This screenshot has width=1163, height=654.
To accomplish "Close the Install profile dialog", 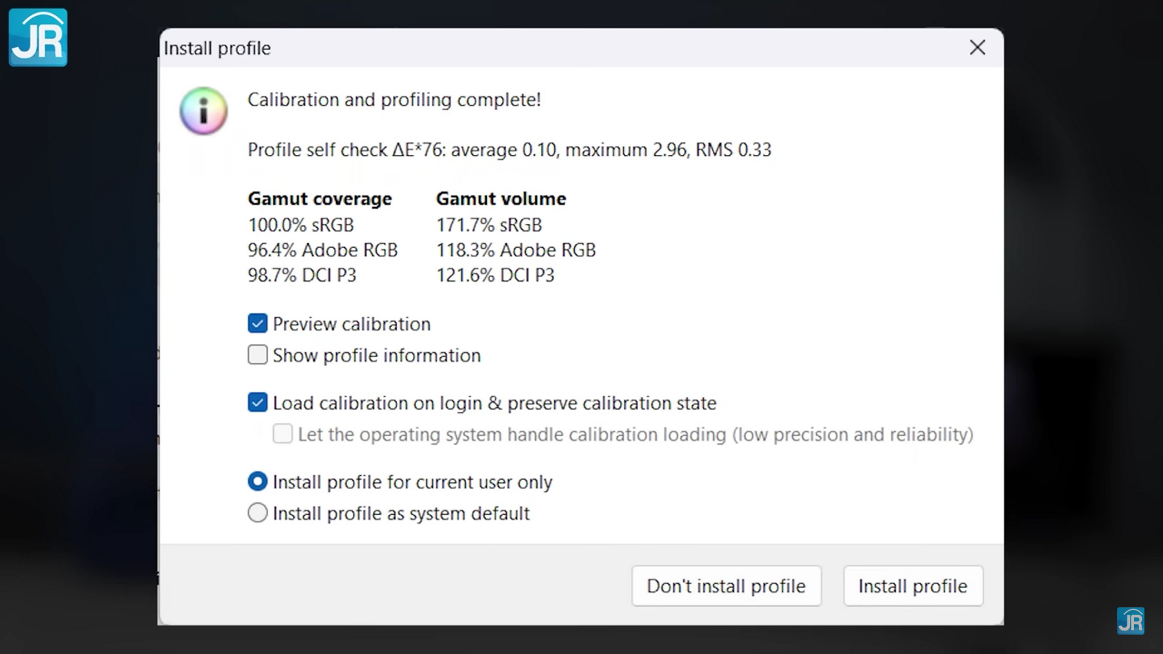I will (978, 47).
